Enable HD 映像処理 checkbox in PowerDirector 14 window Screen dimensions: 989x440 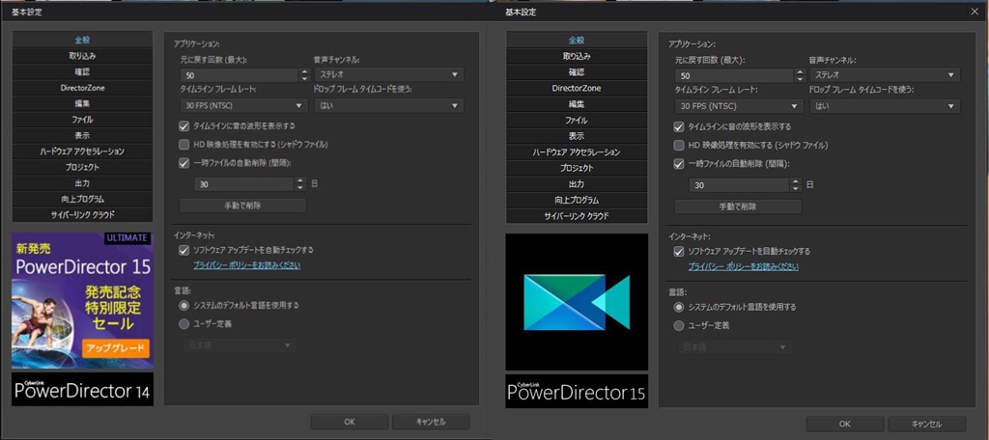click(x=184, y=145)
